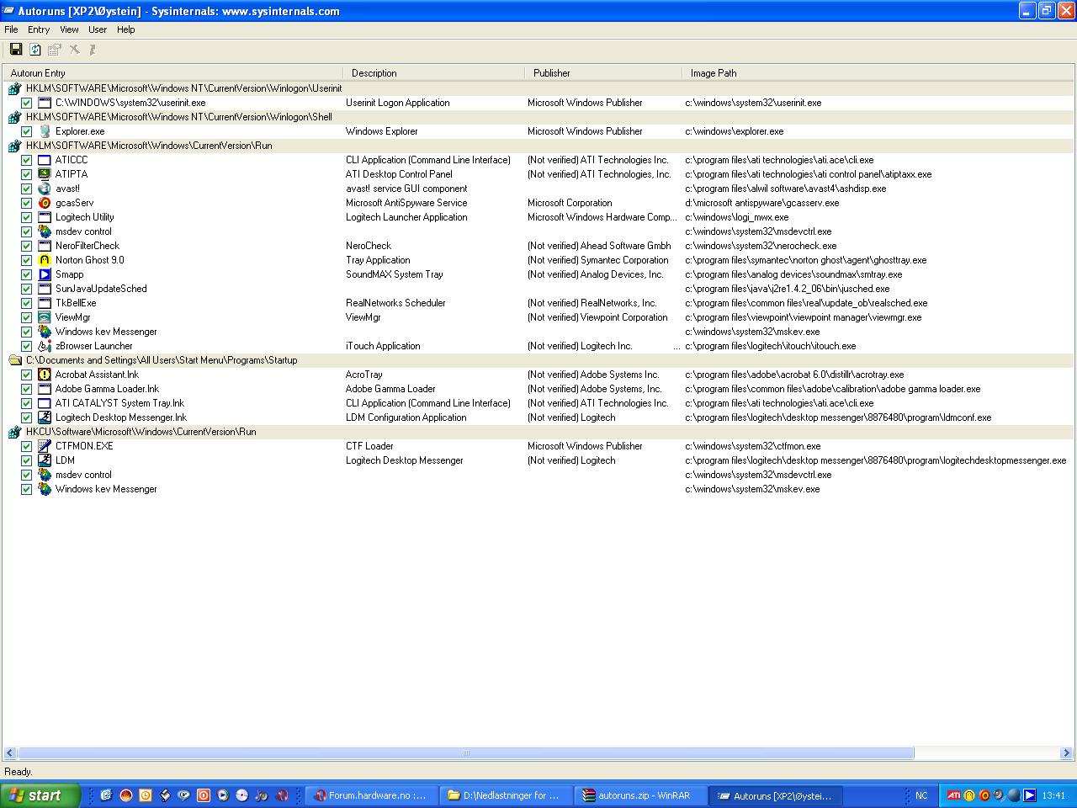The height and width of the screenshot is (808, 1077).
Task: Open the D:\Nedlastninger taskbar folder window
Action: (506, 795)
